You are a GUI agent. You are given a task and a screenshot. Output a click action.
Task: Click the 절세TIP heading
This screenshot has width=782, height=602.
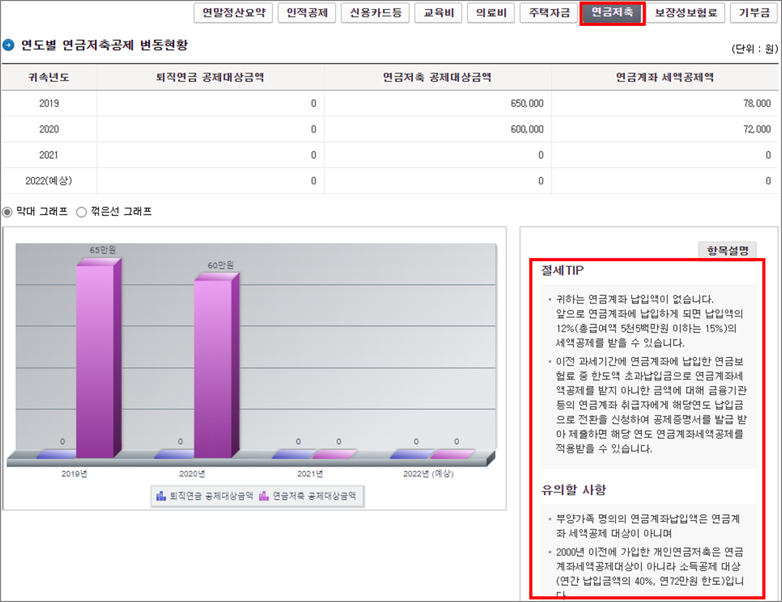click(562, 270)
